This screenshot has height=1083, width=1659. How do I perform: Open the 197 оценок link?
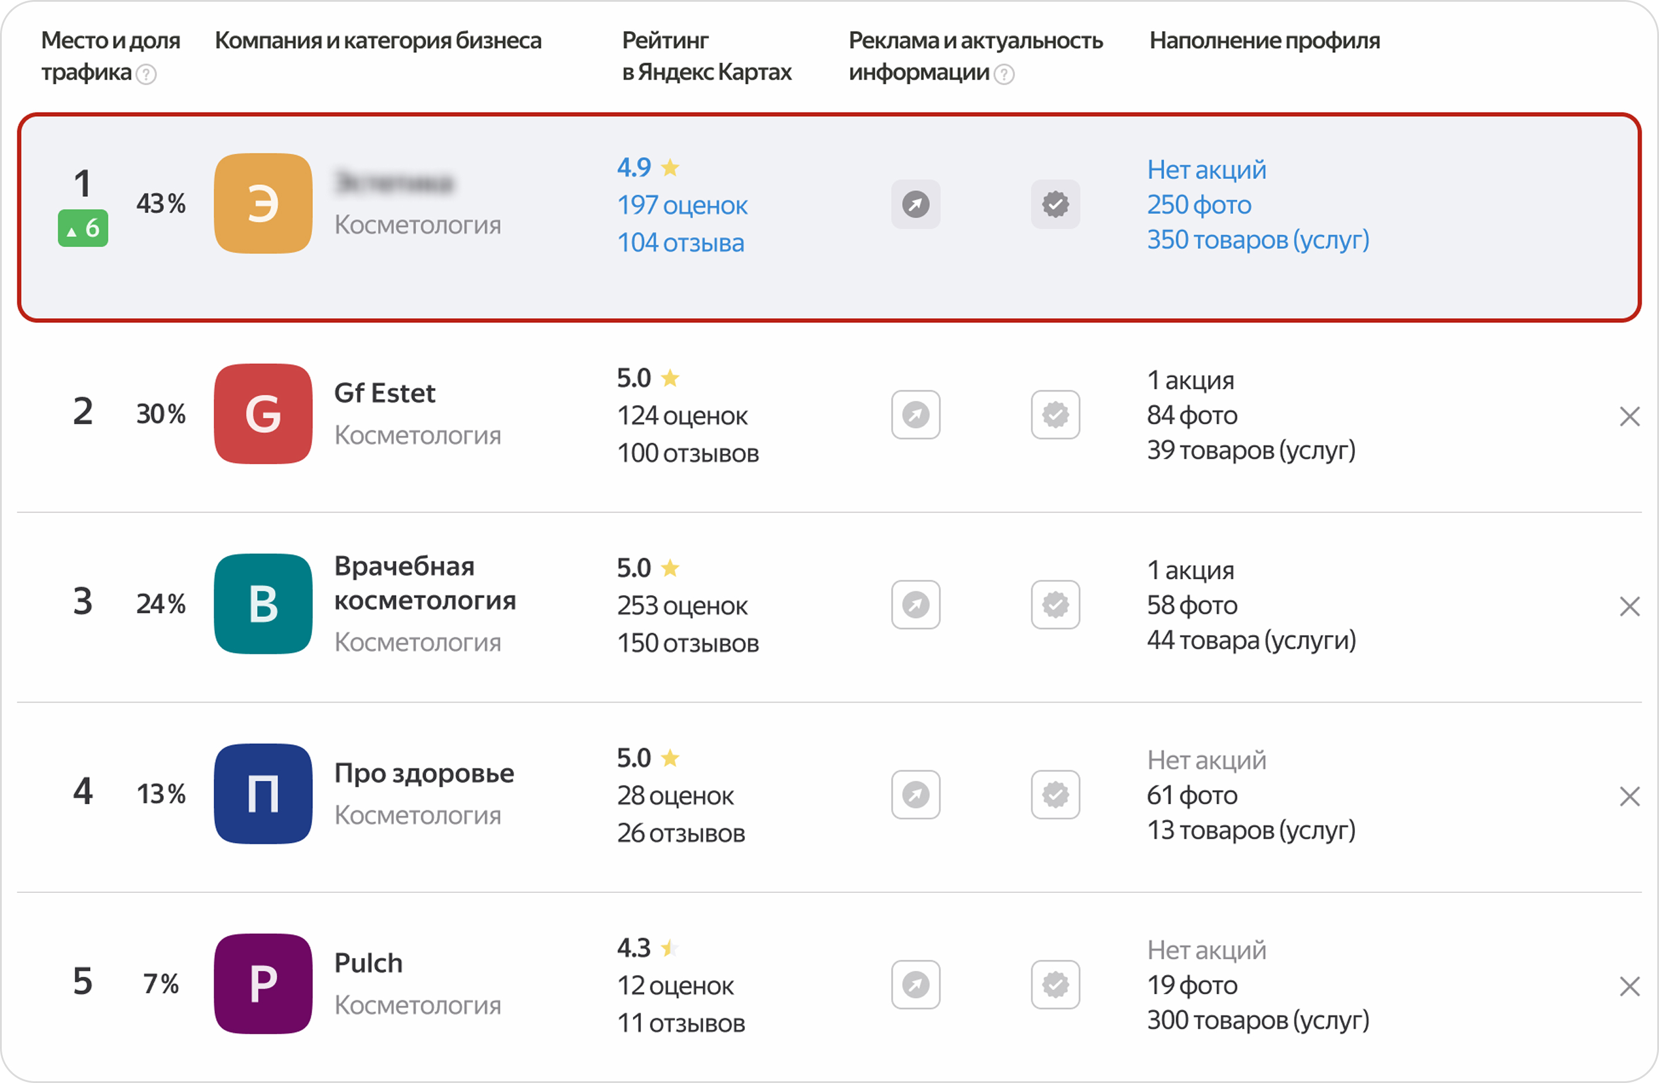point(682,205)
